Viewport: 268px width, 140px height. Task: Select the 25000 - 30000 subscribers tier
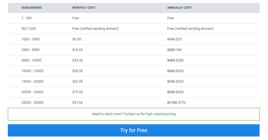[32, 102]
